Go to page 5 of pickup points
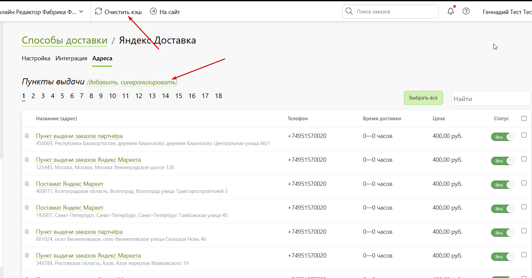The width and height of the screenshot is (532, 278). tap(62, 96)
